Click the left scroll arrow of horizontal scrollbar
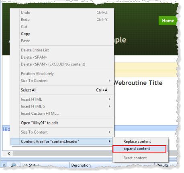 (9, 153)
